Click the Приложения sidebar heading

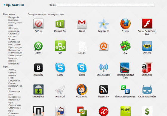[x=9, y=14]
